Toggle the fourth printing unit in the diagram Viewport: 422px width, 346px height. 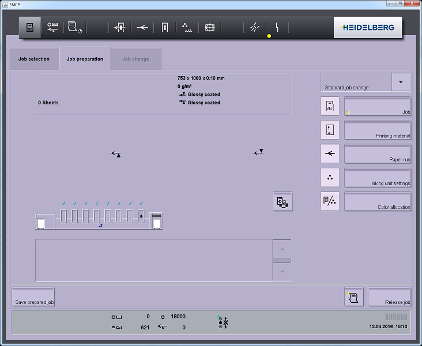click(x=97, y=216)
